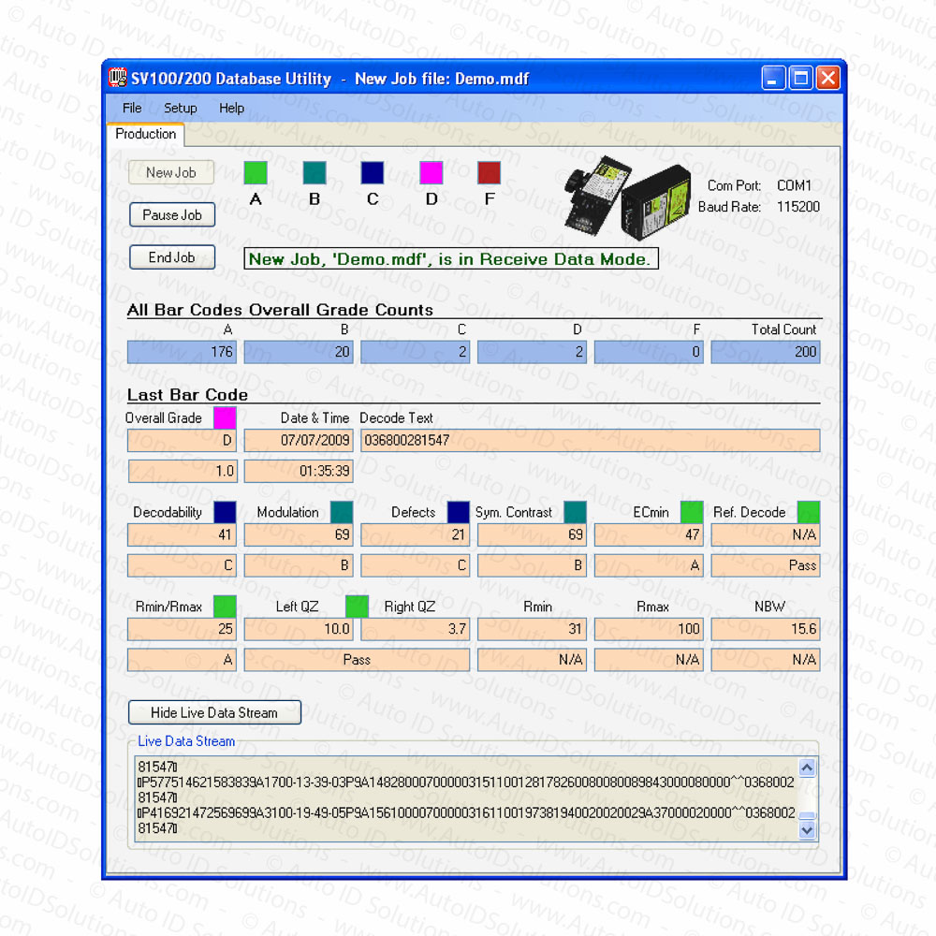Click the Sym. Contrast teal color indicator

coord(576,512)
